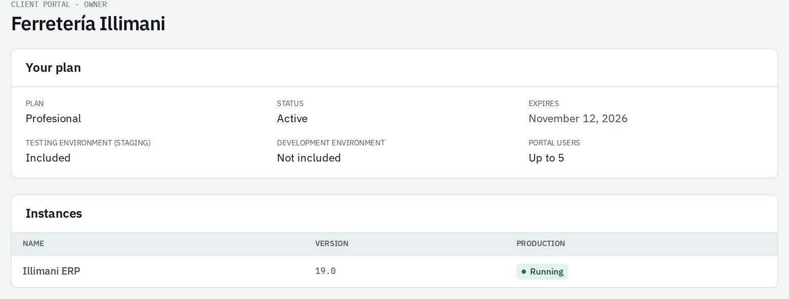This screenshot has width=789, height=299.
Task: Click the PRODUCTION column header
Action: (541, 243)
